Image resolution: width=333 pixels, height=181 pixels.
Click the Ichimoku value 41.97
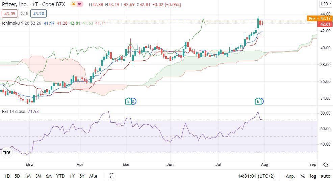tap(49, 23)
